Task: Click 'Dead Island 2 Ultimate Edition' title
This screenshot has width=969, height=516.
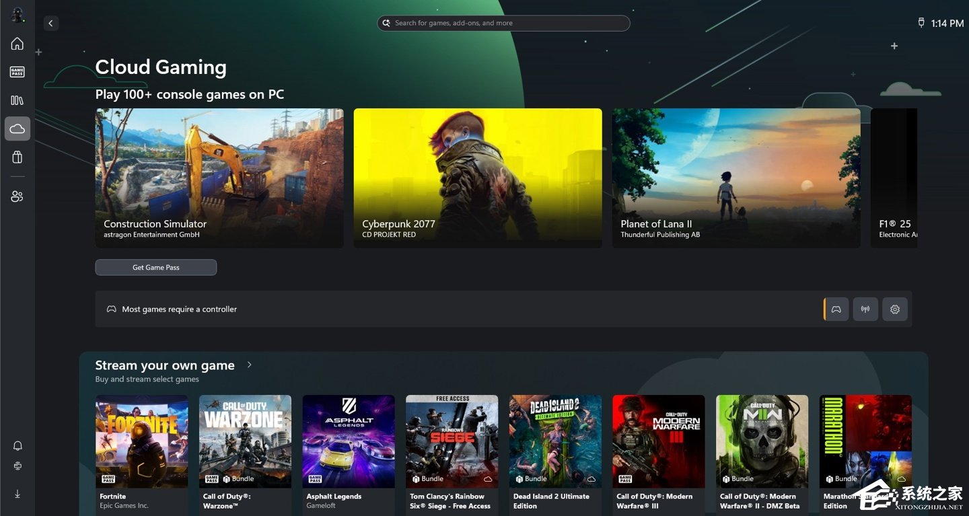Action: click(x=551, y=501)
